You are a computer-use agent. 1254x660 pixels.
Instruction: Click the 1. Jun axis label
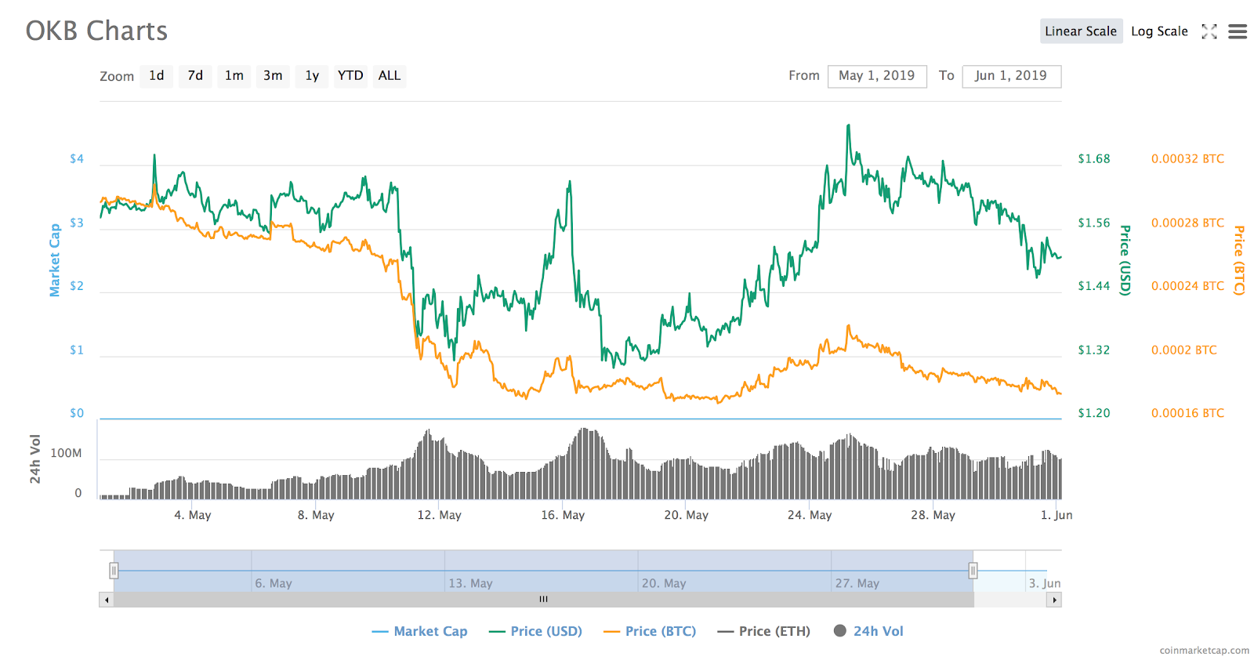click(x=1056, y=515)
